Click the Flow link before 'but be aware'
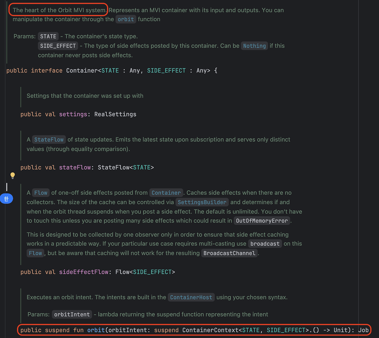This screenshot has height=338, width=379. 35,253
